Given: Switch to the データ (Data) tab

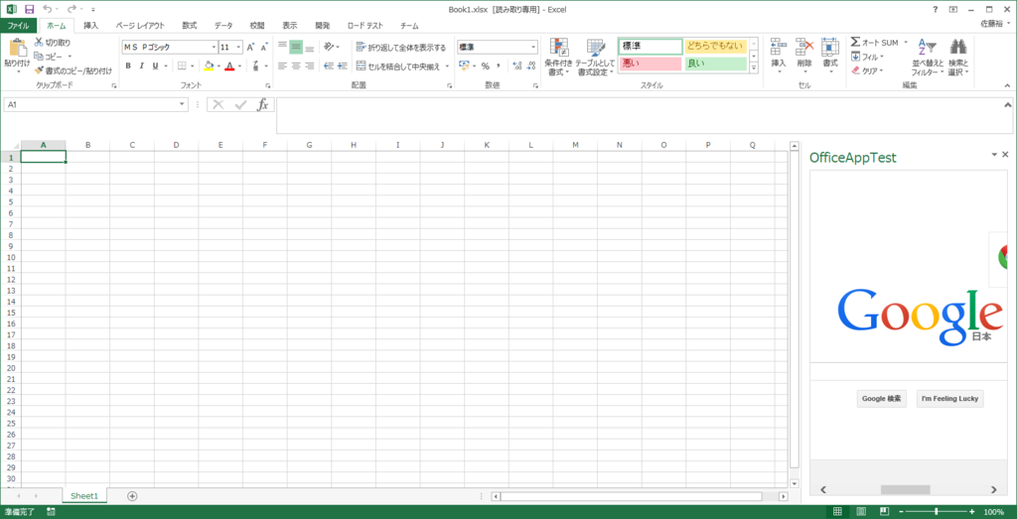Looking at the screenshot, I should tap(223, 26).
